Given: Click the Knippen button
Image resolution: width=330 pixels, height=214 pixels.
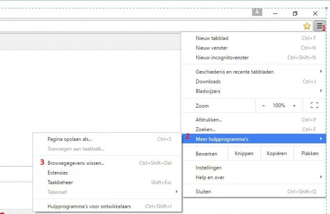Looking at the screenshot, I should [x=244, y=153].
